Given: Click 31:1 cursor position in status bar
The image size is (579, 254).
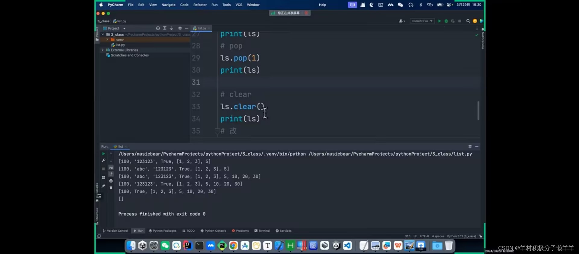Looking at the screenshot, I should pyautogui.click(x=408, y=236).
